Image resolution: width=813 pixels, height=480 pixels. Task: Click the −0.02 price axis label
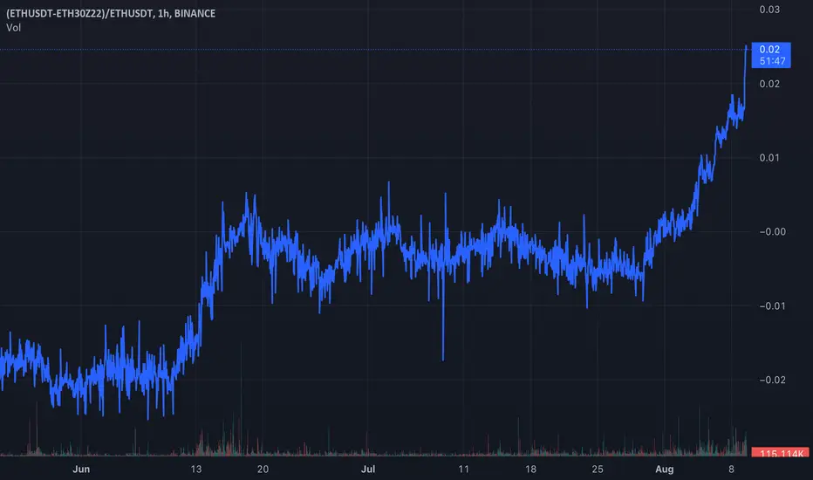(x=773, y=380)
